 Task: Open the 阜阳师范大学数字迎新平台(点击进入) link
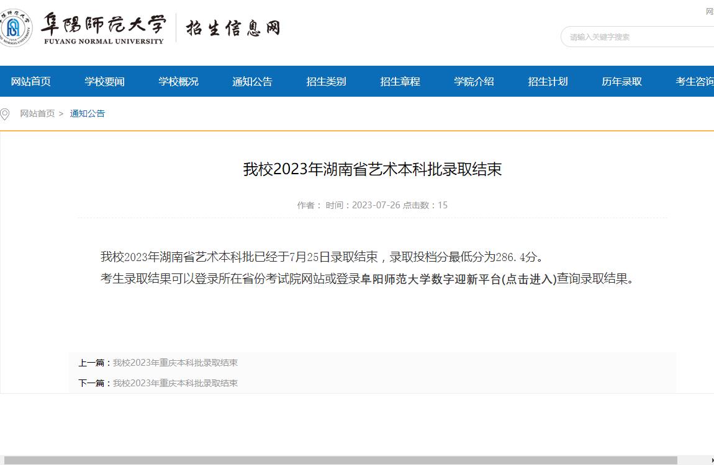click(x=459, y=278)
